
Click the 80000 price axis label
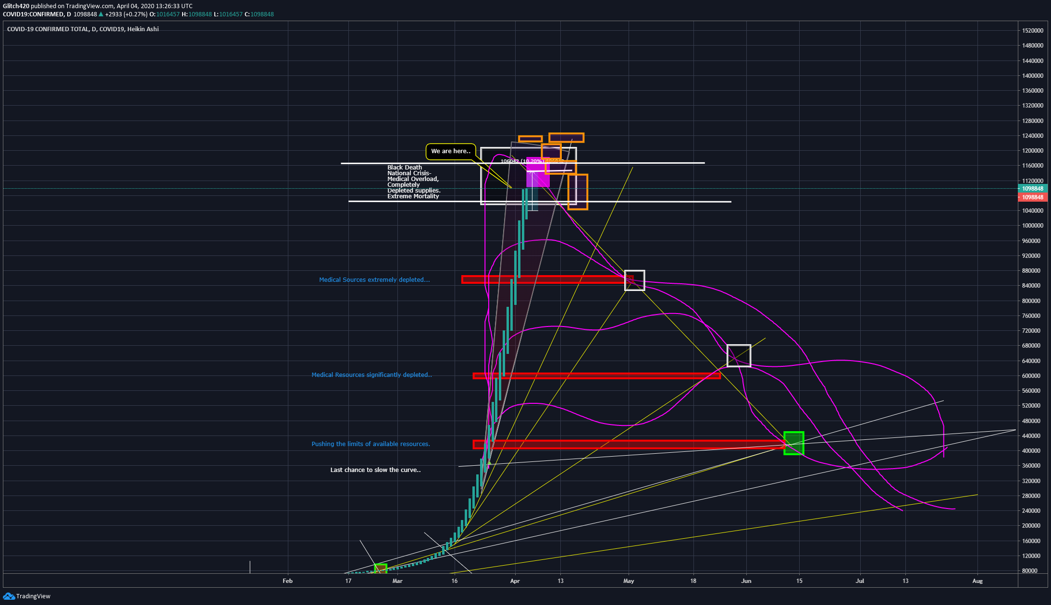(1030, 571)
